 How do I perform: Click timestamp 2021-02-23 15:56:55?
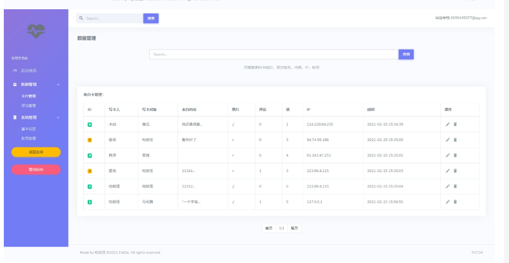pos(385,202)
